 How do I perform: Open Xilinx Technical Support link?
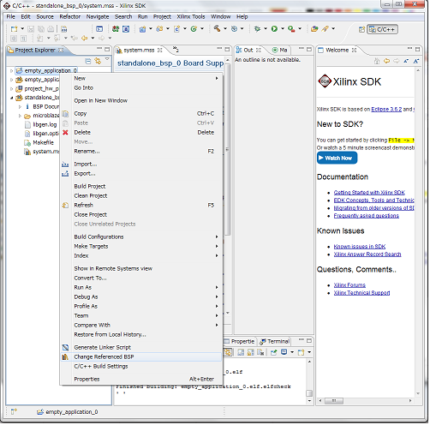coord(362,293)
